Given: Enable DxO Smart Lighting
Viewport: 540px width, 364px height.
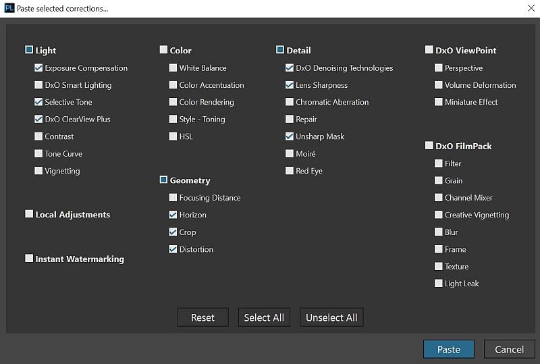Looking at the screenshot, I should 38,85.
